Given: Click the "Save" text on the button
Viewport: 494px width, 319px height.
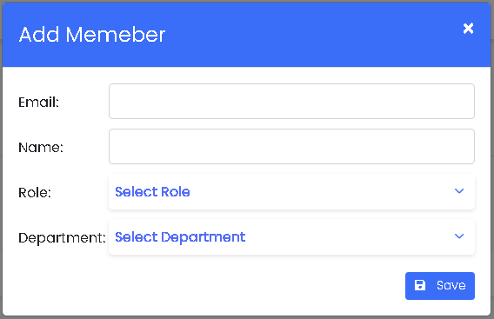Looking at the screenshot, I should coord(451,285).
